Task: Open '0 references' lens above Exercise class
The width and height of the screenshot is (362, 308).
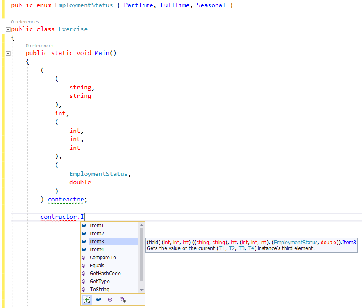Action: coord(25,22)
